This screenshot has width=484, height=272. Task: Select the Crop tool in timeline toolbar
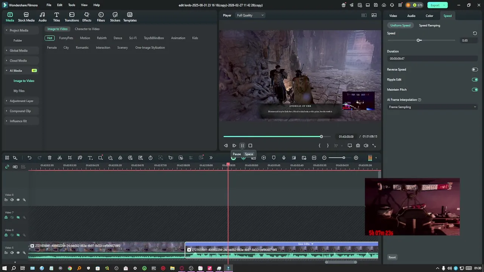click(x=70, y=158)
